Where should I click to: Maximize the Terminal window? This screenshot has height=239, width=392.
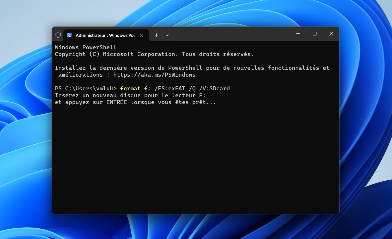click(x=314, y=34)
